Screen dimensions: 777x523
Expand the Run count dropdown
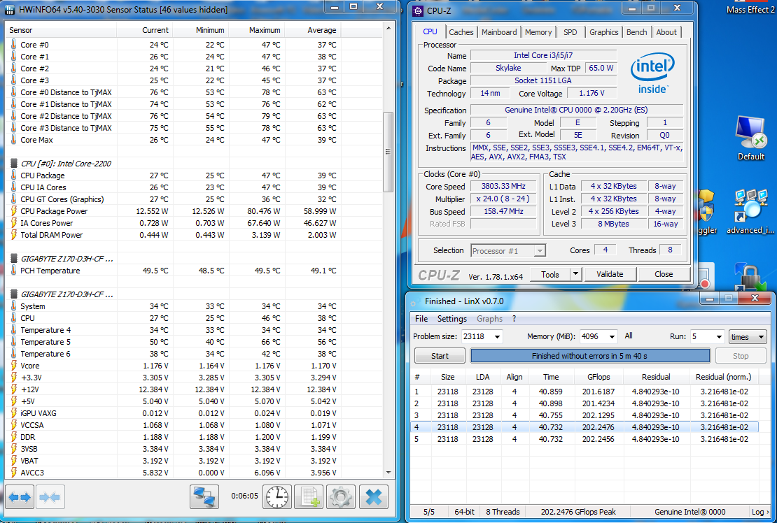(719, 337)
